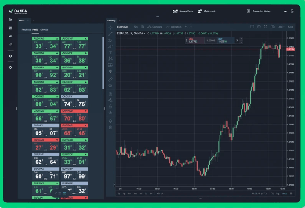Viewport: 305px width, 208px height.
Task: Set chart range to 5y
Action: [x=119, y=193]
